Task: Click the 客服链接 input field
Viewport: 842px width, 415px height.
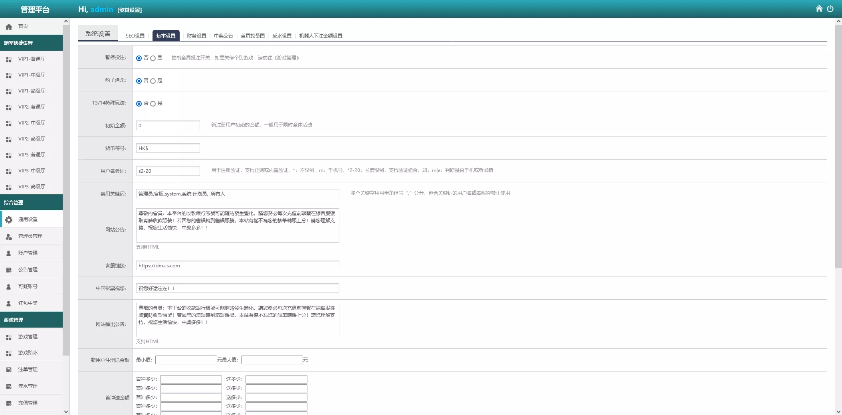Action: (237, 266)
